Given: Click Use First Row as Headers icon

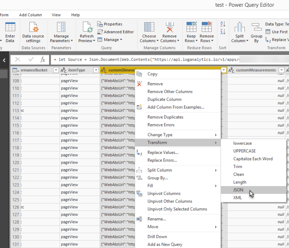Looking at the screenshot, I should click(x=268, y=32).
